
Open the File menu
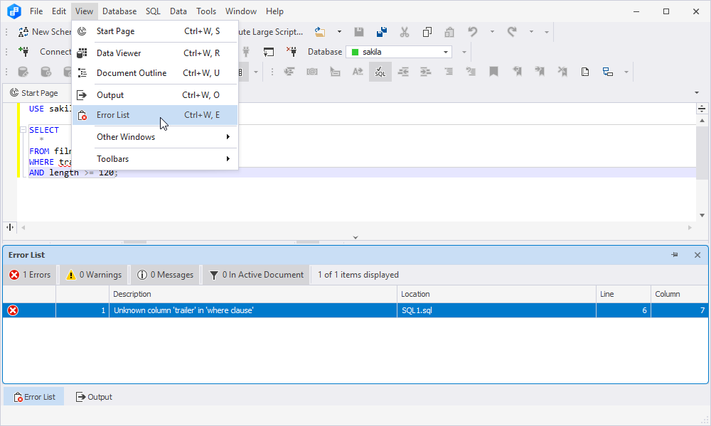coord(36,11)
